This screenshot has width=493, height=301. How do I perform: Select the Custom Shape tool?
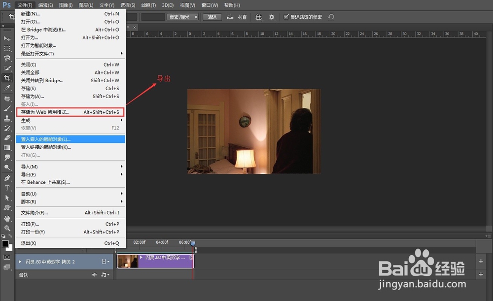[x=7, y=208]
